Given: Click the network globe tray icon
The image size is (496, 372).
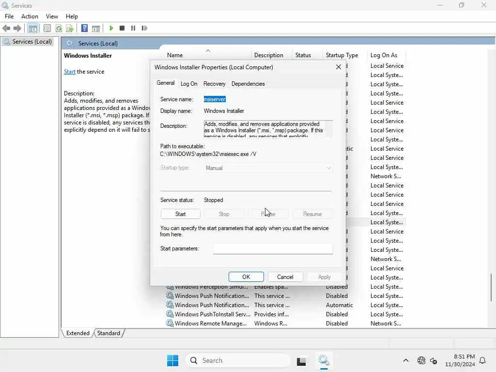Looking at the screenshot, I should pos(421,360).
